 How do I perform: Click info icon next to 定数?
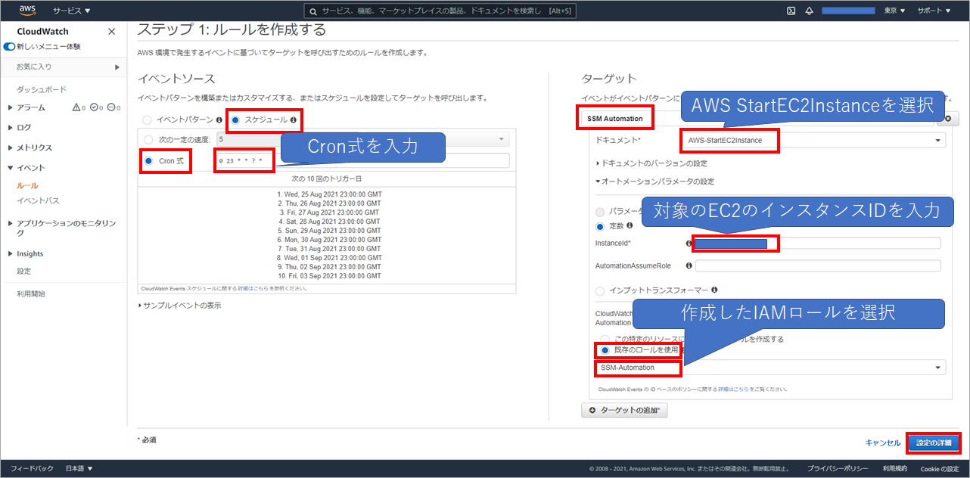point(630,225)
